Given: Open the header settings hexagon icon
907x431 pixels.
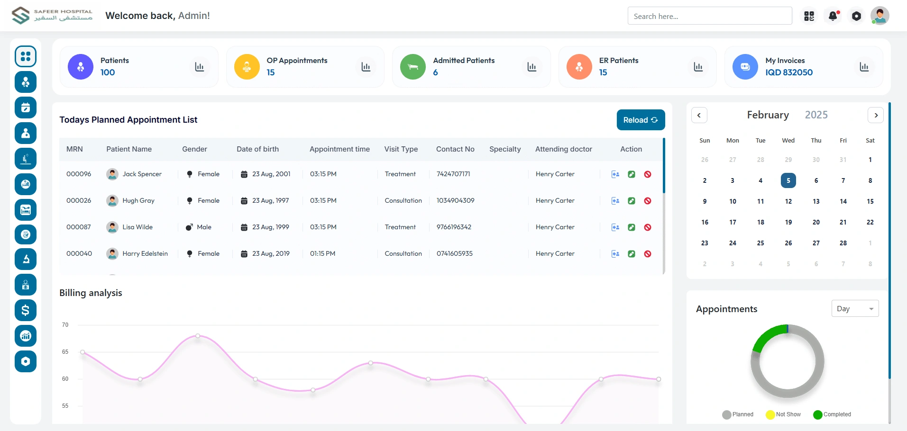Looking at the screenshot, I should pos(856,16).
